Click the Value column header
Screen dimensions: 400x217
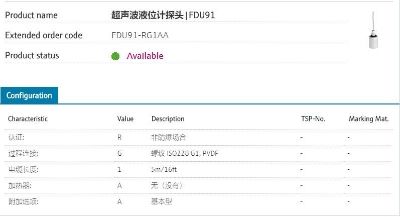(x=125, y=119)
